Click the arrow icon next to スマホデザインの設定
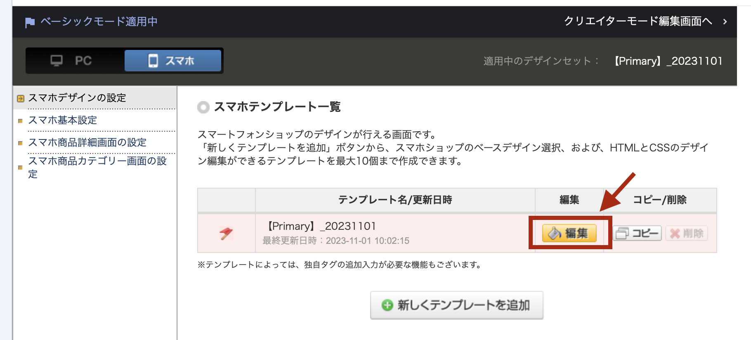The width and height of the screenshot is (751, 340). [20, 99]
